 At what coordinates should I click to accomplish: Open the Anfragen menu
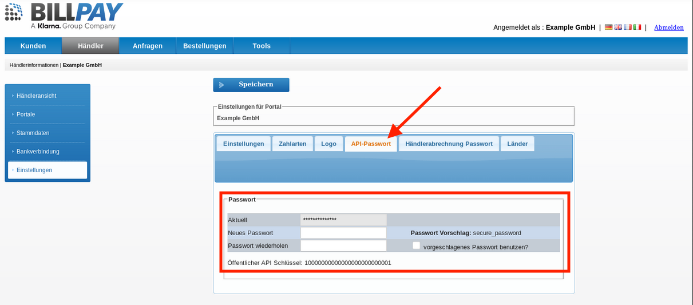point(148,46)
